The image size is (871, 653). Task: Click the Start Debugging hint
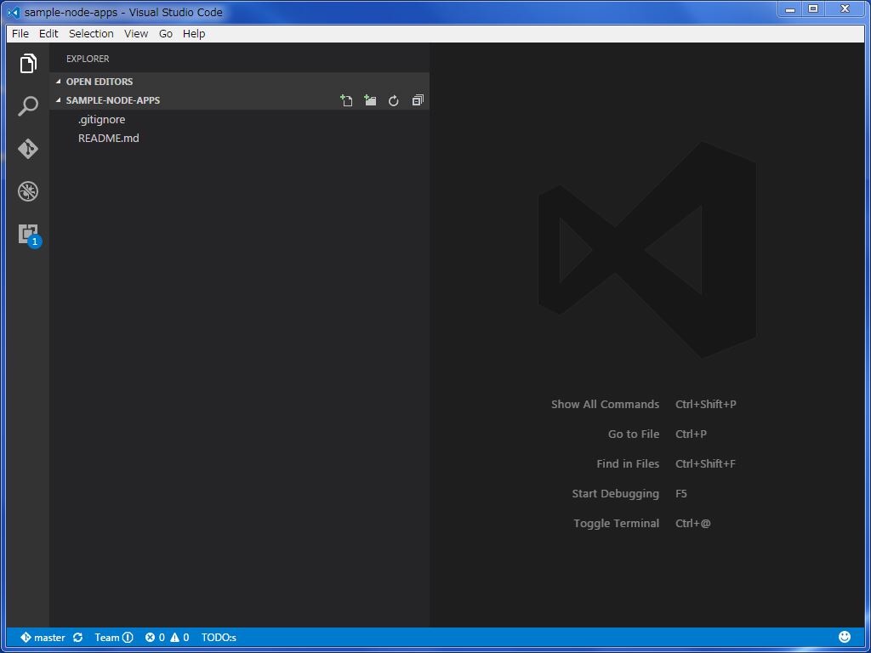616,494
